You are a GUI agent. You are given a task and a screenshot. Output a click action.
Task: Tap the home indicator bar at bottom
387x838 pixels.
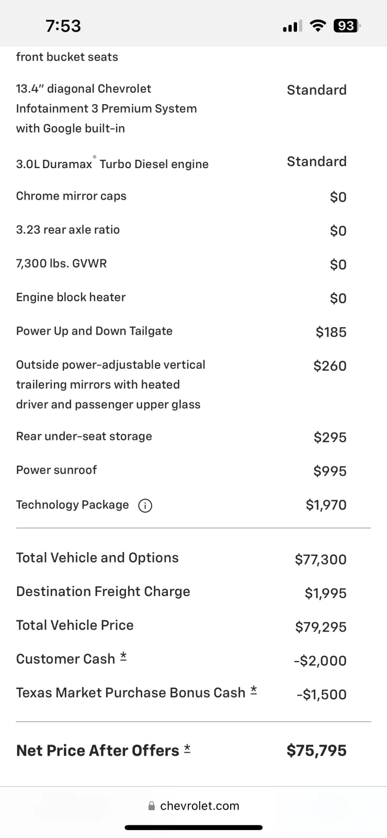click(x=193, y=828)
